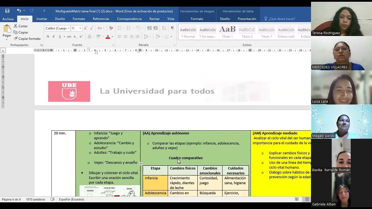Increase font size
Screen dimensions: 372x209
click(85, 28)
